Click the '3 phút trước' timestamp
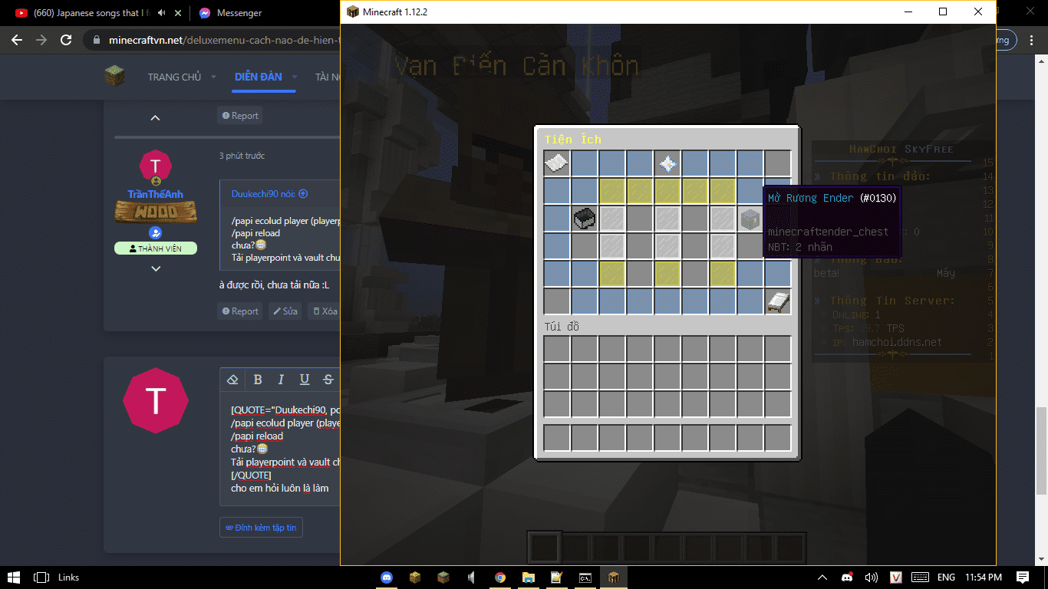 242,156
